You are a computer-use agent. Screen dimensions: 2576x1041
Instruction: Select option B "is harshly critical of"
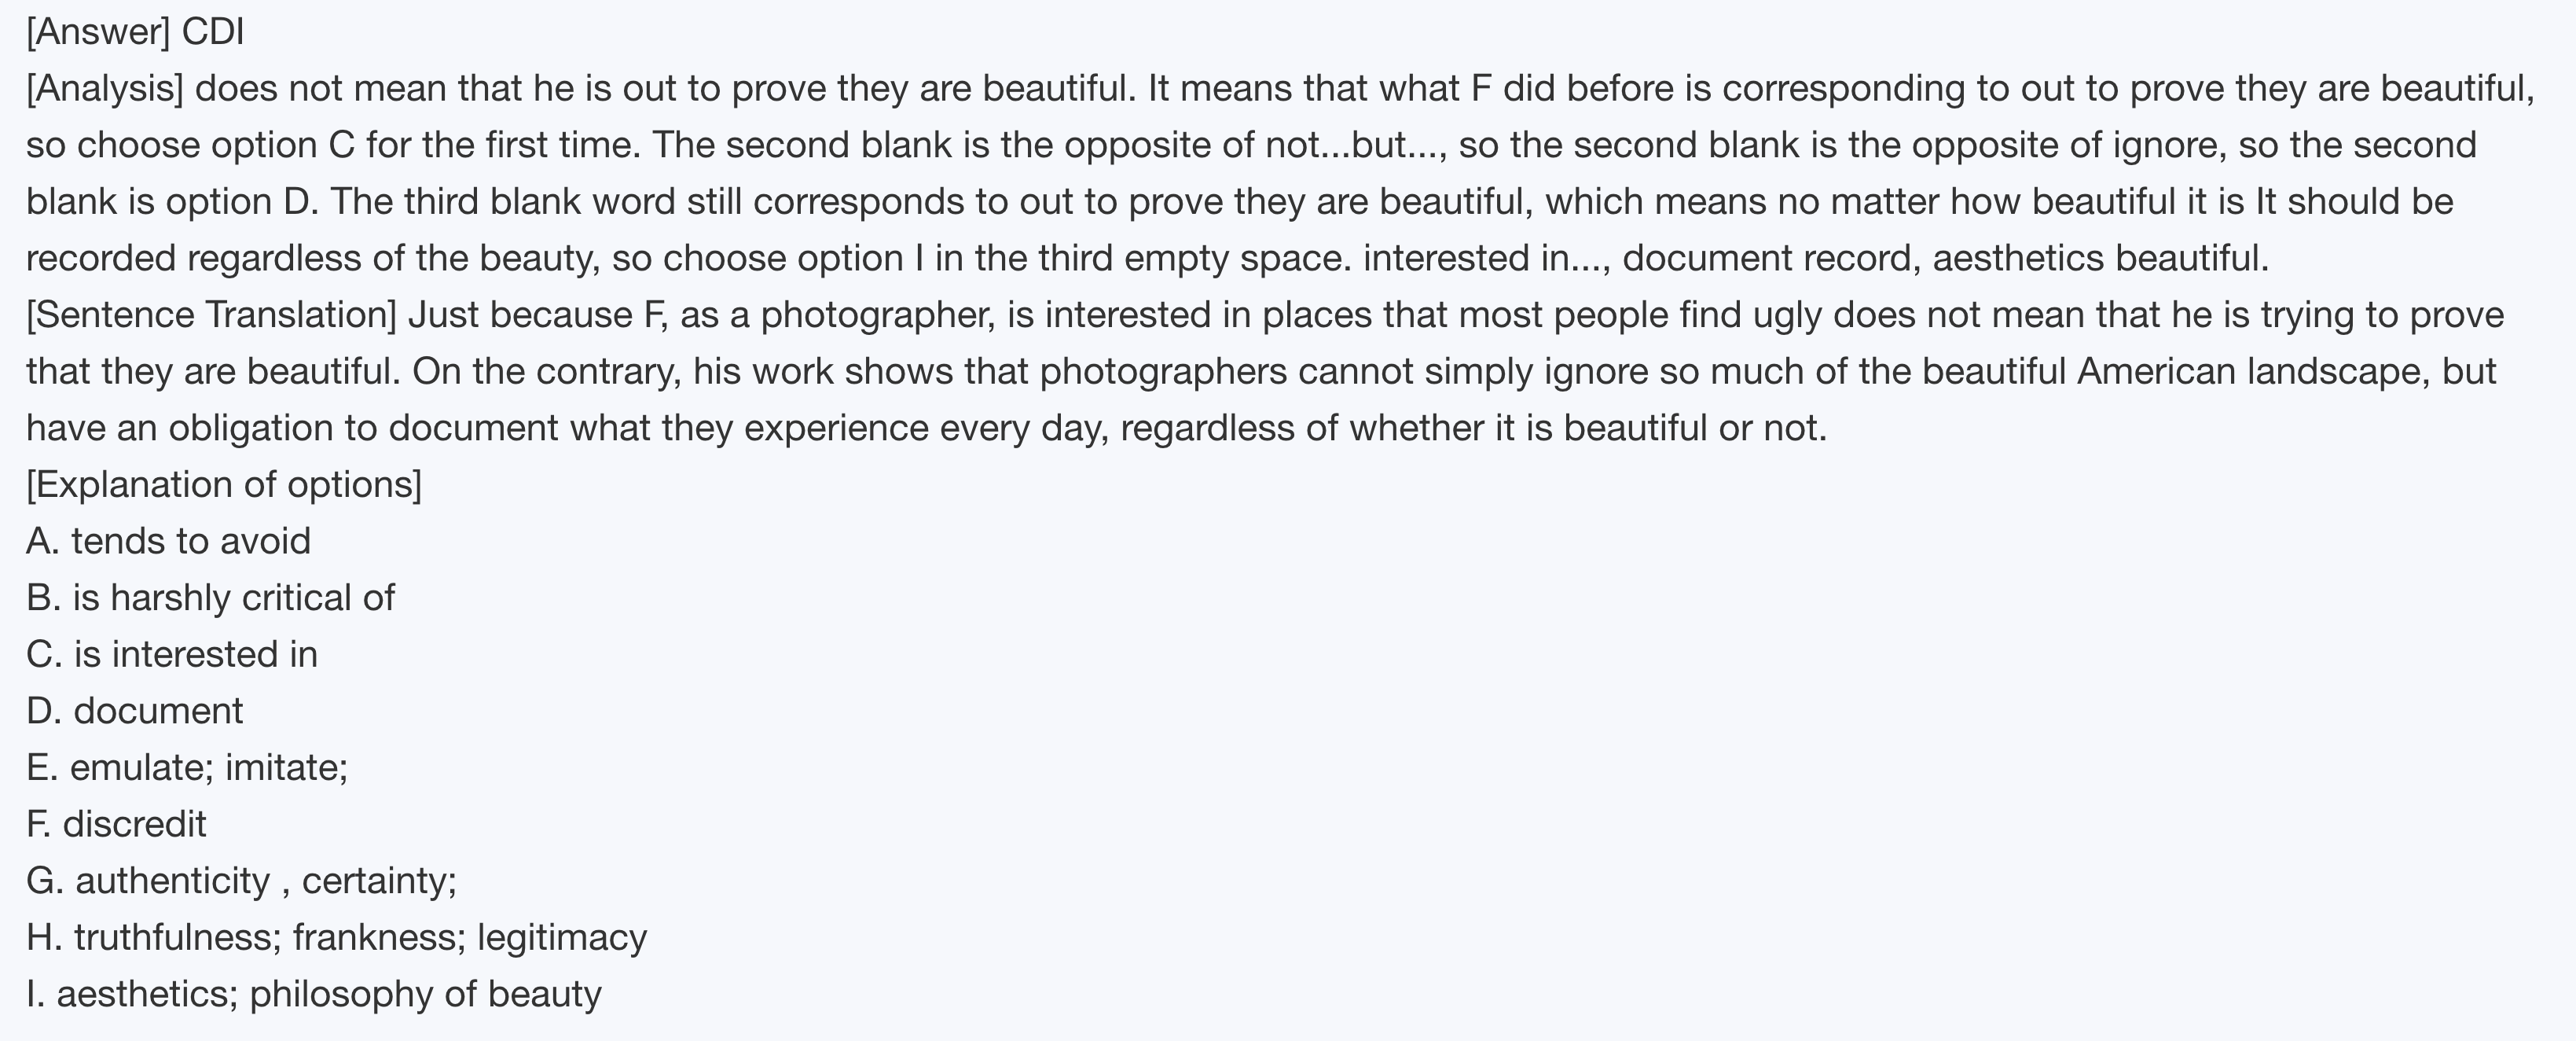(x=210, y=598)
